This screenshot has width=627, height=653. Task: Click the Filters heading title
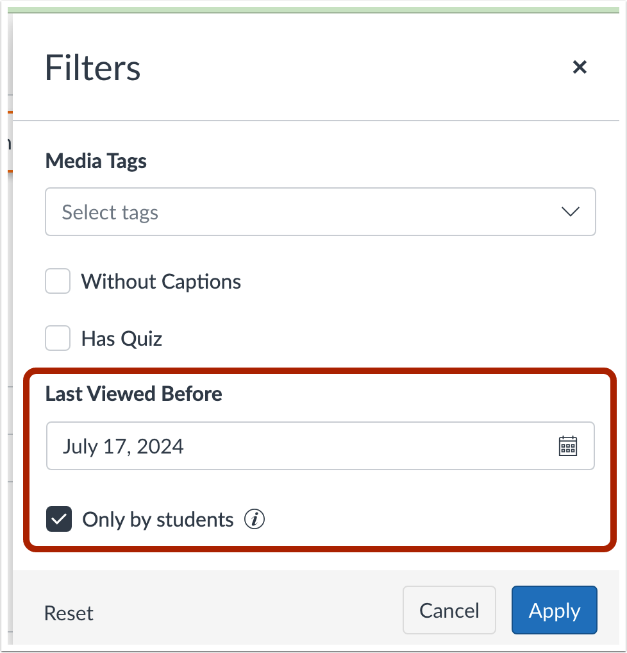coord(93,67)
